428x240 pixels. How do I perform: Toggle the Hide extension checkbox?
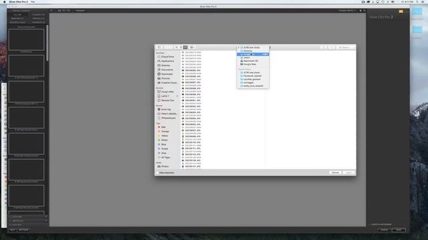158,173
